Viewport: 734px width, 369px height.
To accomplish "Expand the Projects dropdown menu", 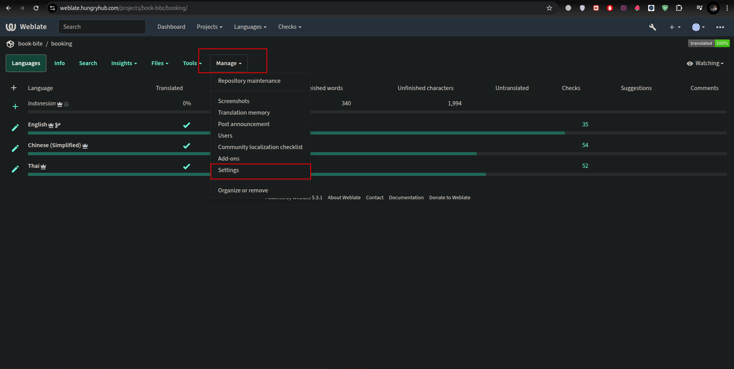I will 209,27.
